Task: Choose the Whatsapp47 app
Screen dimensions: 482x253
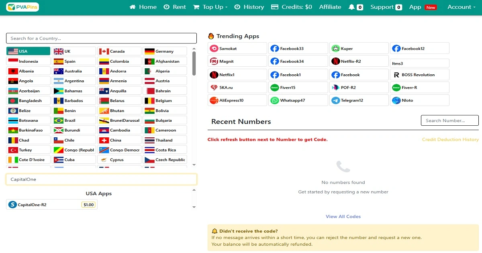Action: 298,100
